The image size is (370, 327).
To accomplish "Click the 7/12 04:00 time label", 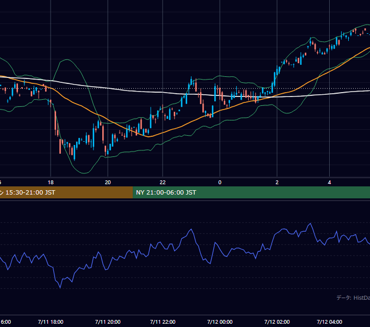I will (x=329, y=322).
